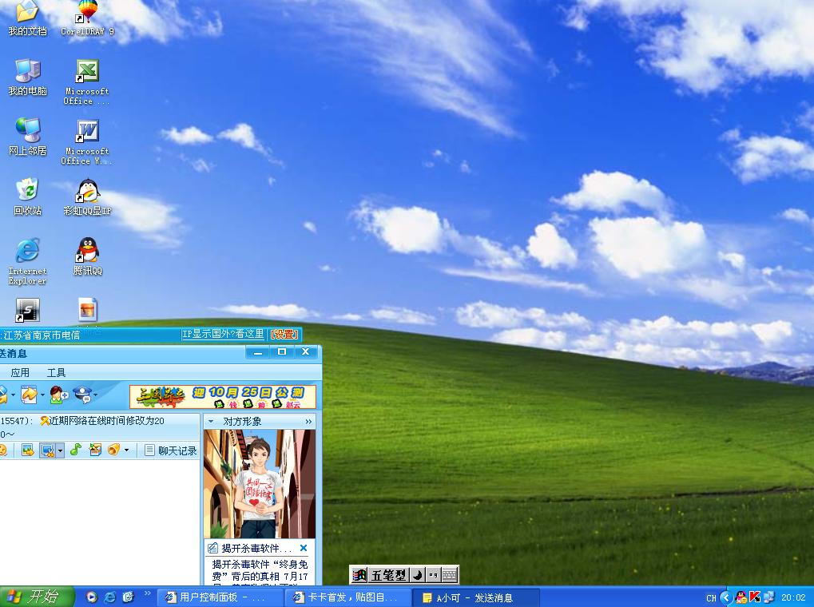Switch to 用户控制面板 taskbar window
The height and width of the screenshot is (607, 814).
pos(220,597)
